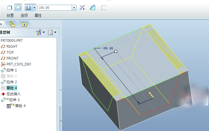Screen dimensions: 209x131
Task: Switch to the favorites tab
Action: pyautogui.click(x=24, y=24)
